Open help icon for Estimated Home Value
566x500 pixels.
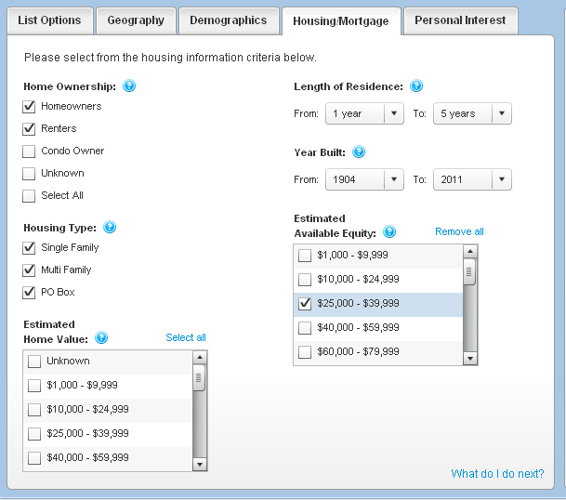(x=101, y=338)
